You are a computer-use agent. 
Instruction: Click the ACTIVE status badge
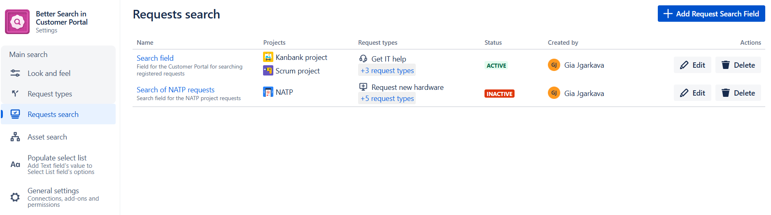pos(496,66)
